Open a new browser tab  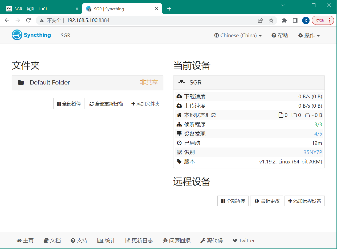coord(169,9)
